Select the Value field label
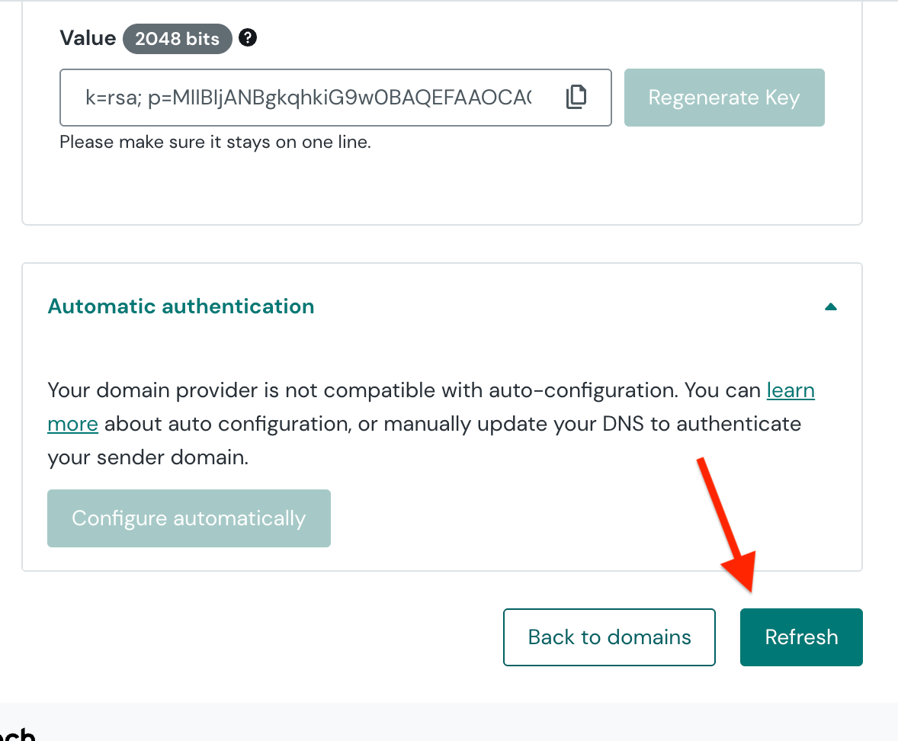The height and width of the screenshot is (741, 898). tap(88, 38)
